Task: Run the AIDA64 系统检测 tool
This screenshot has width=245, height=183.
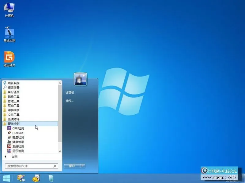Action: pos(18,146)
